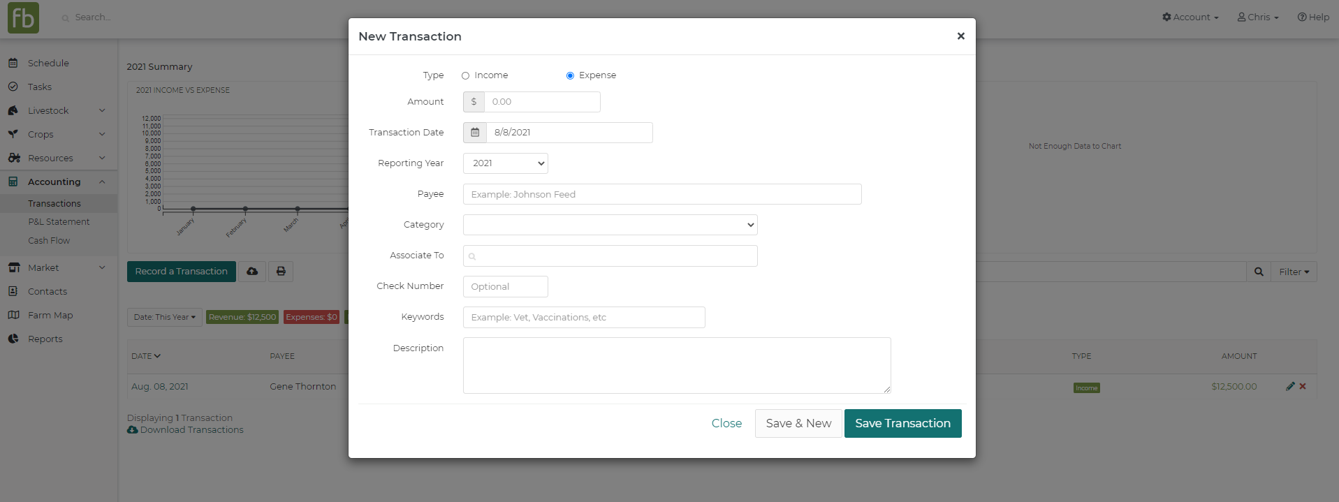This screenshot has height=502, width=1339.
Task: Click the Keywords input field
Action: (x=584, y=317)
